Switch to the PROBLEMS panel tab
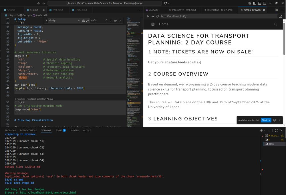 coord(10,130)
